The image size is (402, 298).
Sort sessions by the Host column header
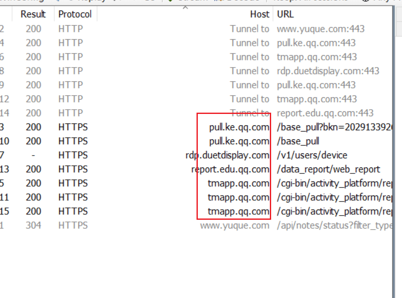pos(260,14)
